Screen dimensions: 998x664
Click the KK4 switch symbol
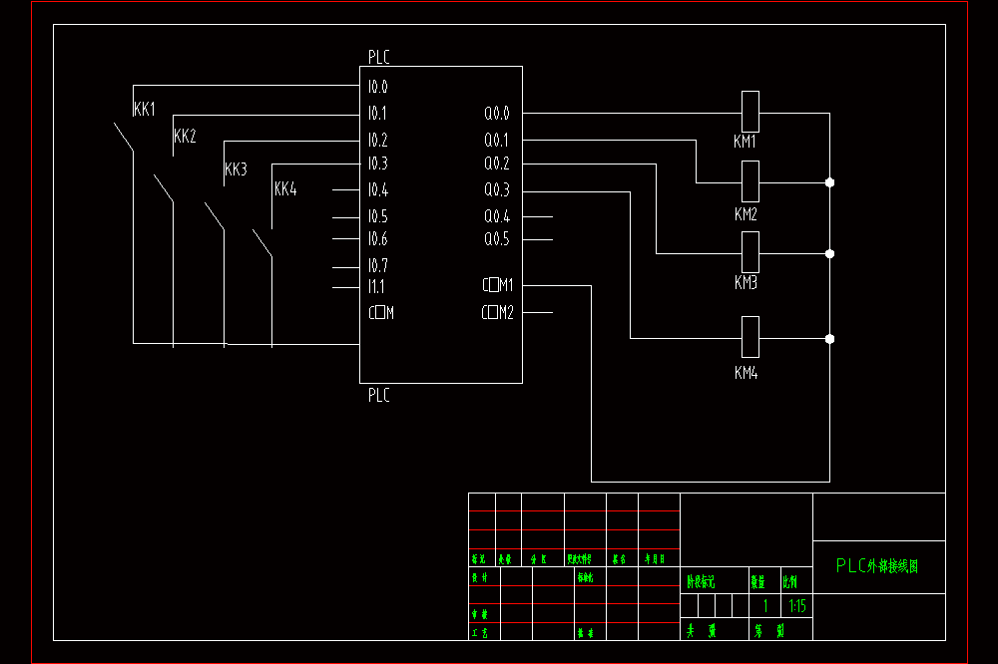click(262, 243)
